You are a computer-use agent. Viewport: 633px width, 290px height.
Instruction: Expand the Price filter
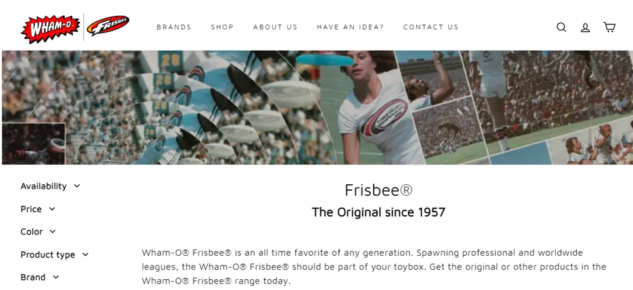[38, 209]
